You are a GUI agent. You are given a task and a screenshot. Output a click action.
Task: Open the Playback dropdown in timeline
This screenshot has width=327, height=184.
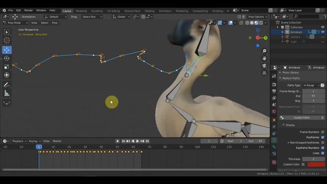tap(19, 141)
